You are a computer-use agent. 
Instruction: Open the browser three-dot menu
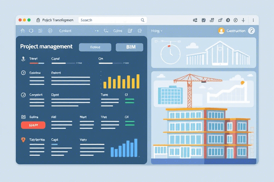click(253, 20)
